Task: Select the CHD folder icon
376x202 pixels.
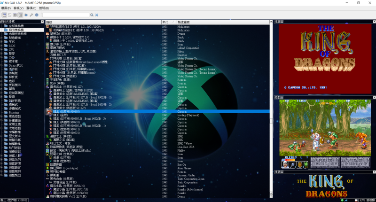Action: [x=6, y=57]
